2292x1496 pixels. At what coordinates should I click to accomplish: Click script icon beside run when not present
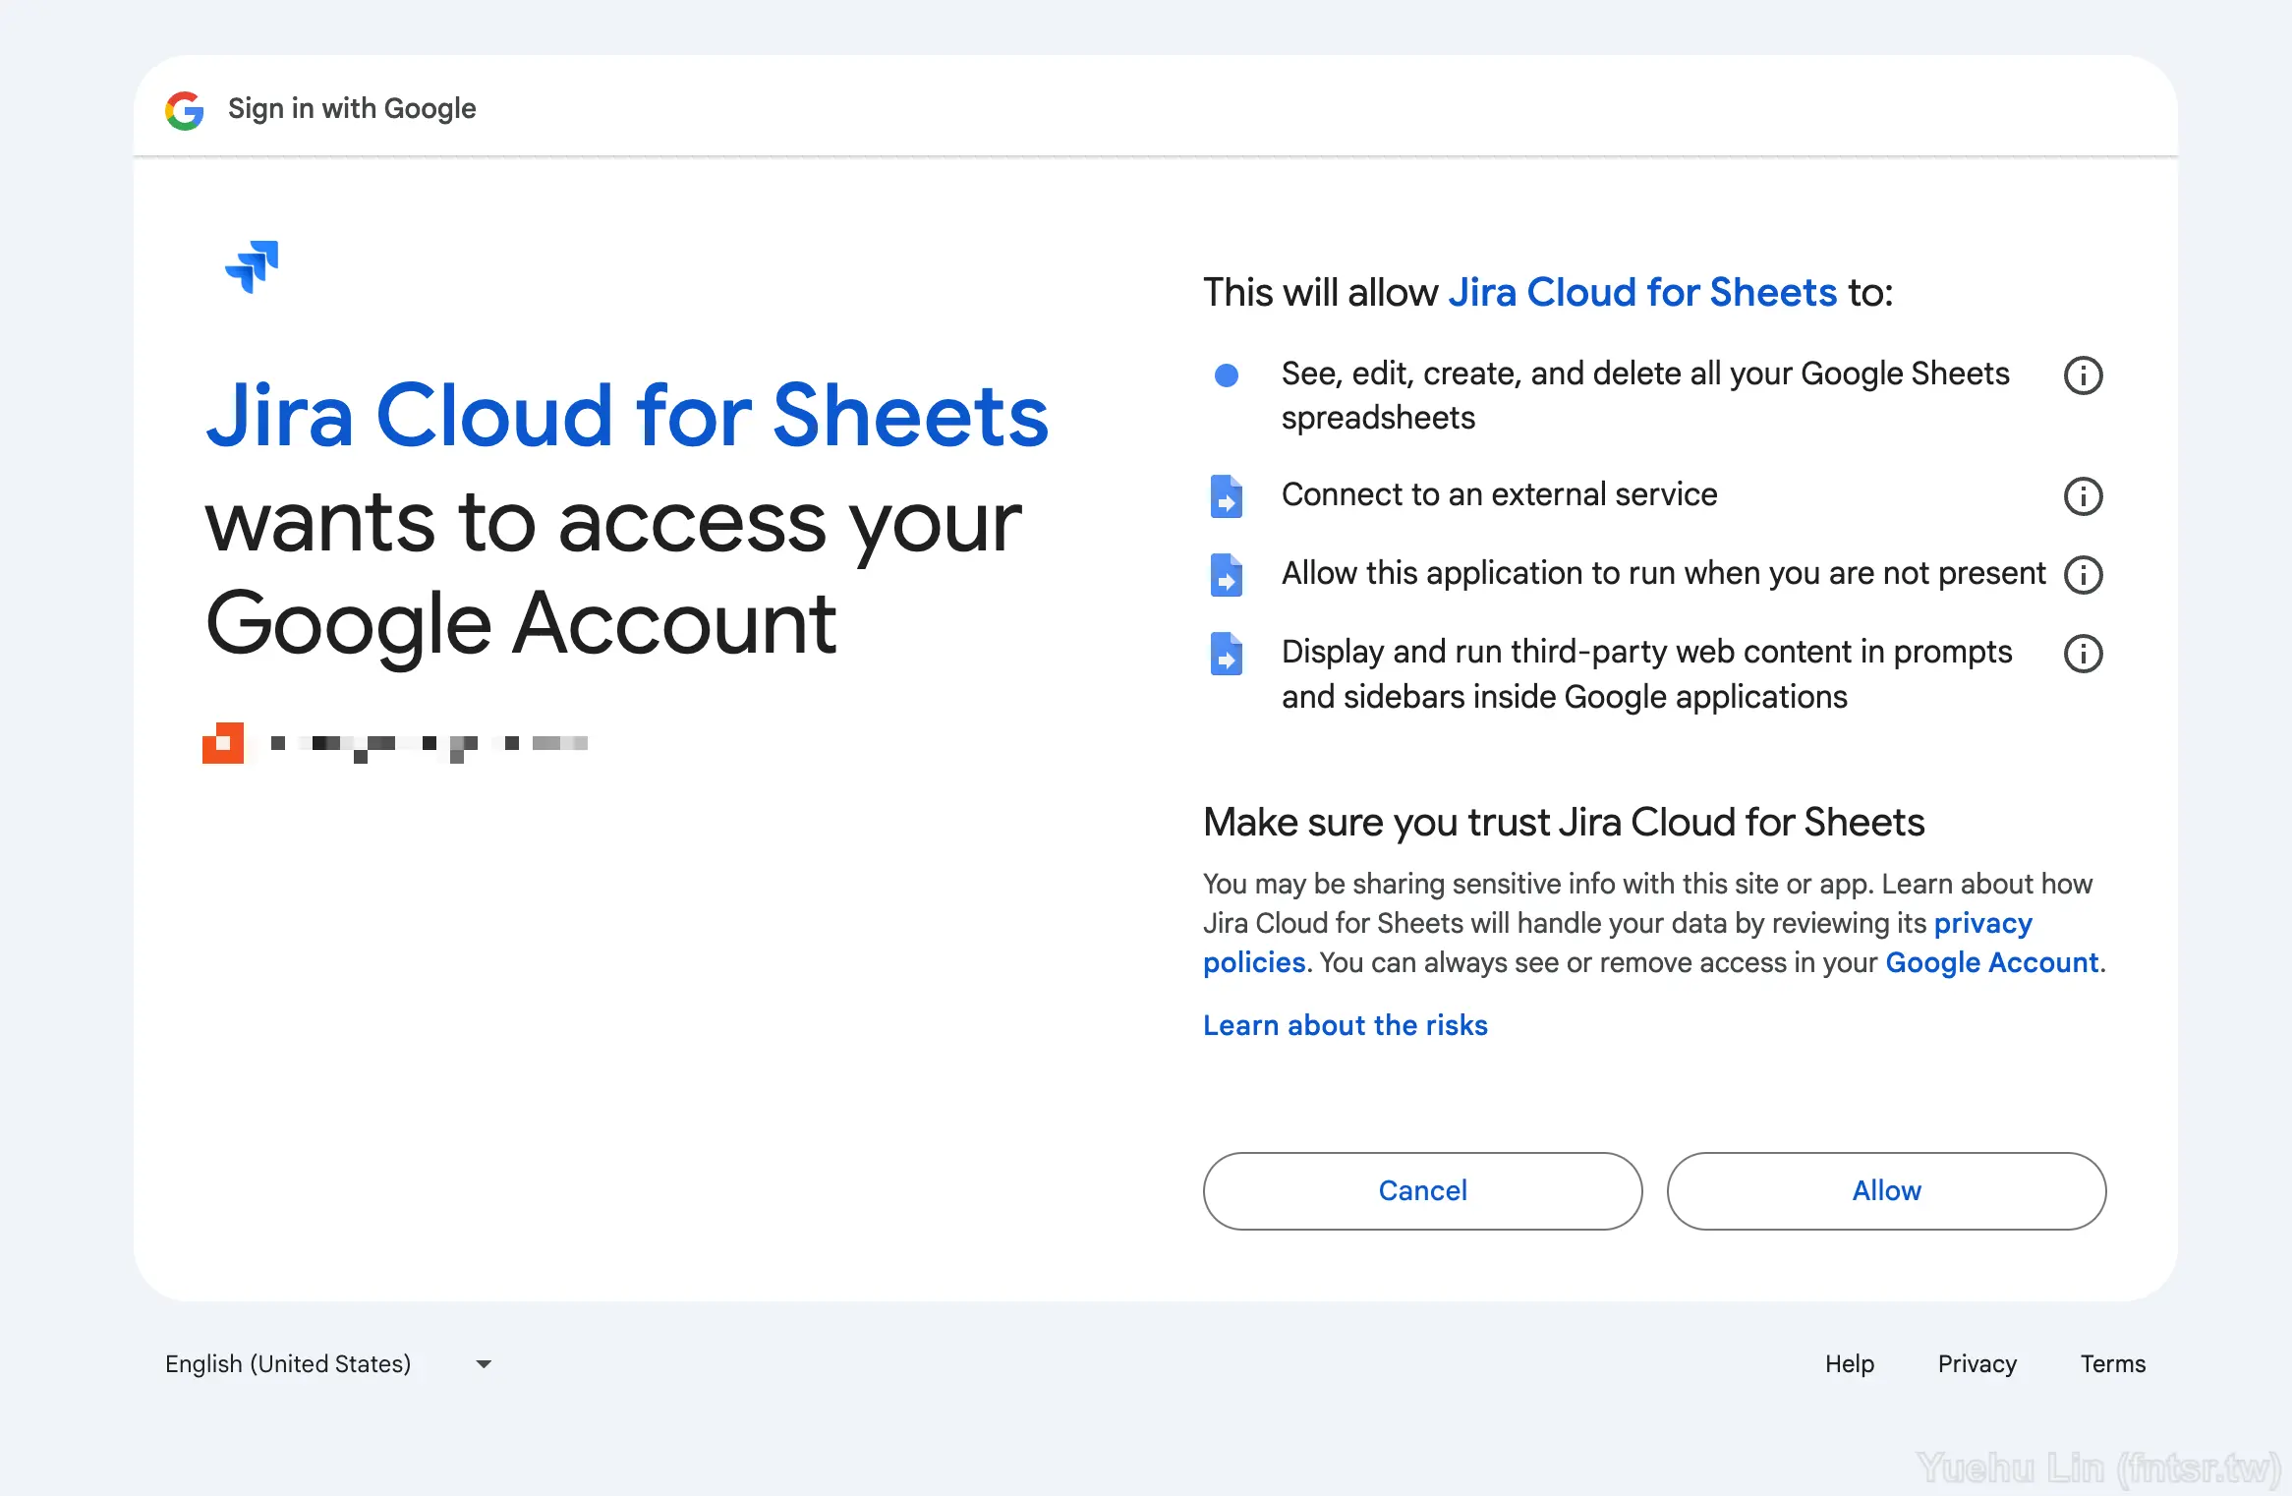pos(1226,575)
